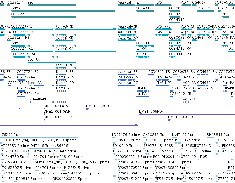Select the CG4630 gene label
The width and height of the screenshot is (235, 183).
pyautogui.click(x=203, y=8)
